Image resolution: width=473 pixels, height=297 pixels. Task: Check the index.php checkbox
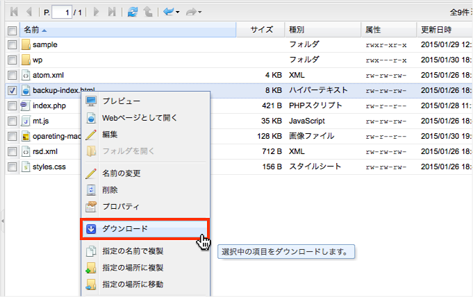point(12,105)
